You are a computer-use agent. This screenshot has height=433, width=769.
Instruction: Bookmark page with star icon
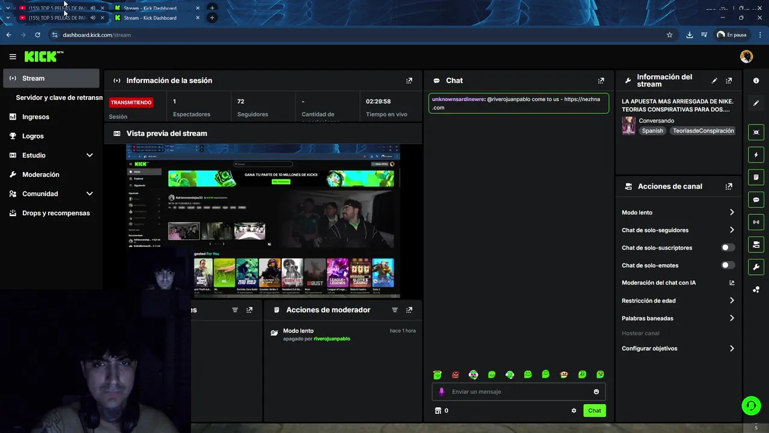669,35
